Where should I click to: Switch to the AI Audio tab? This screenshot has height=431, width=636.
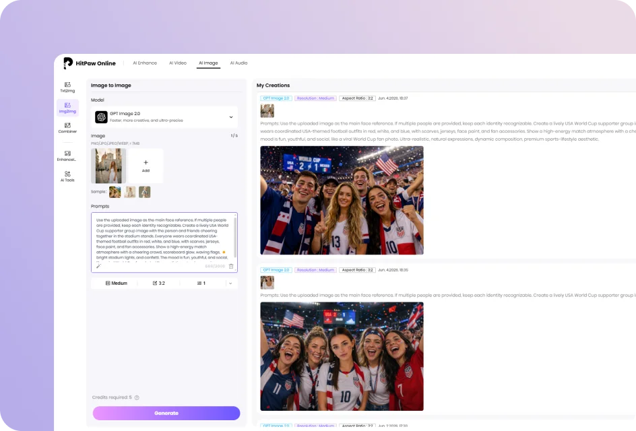click(238, 63)
